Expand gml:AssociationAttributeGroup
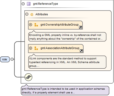 click(x=30, y=48)
